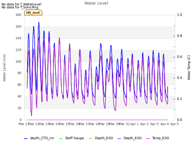Click blue depth_CTD_cm legend color marker
The width and height of the screenshot is (193, 144).
coord(26,139)
